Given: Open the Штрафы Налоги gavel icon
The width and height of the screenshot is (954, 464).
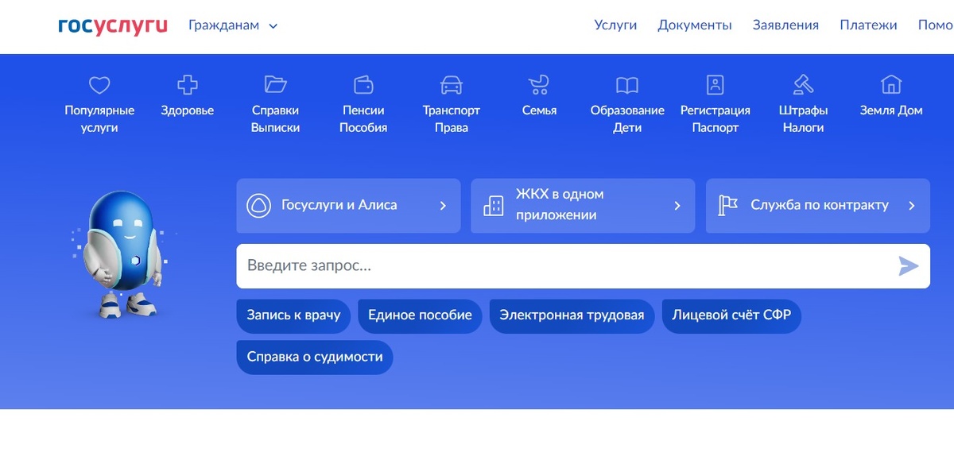Looking at the screenshot, I should (803, 85).
